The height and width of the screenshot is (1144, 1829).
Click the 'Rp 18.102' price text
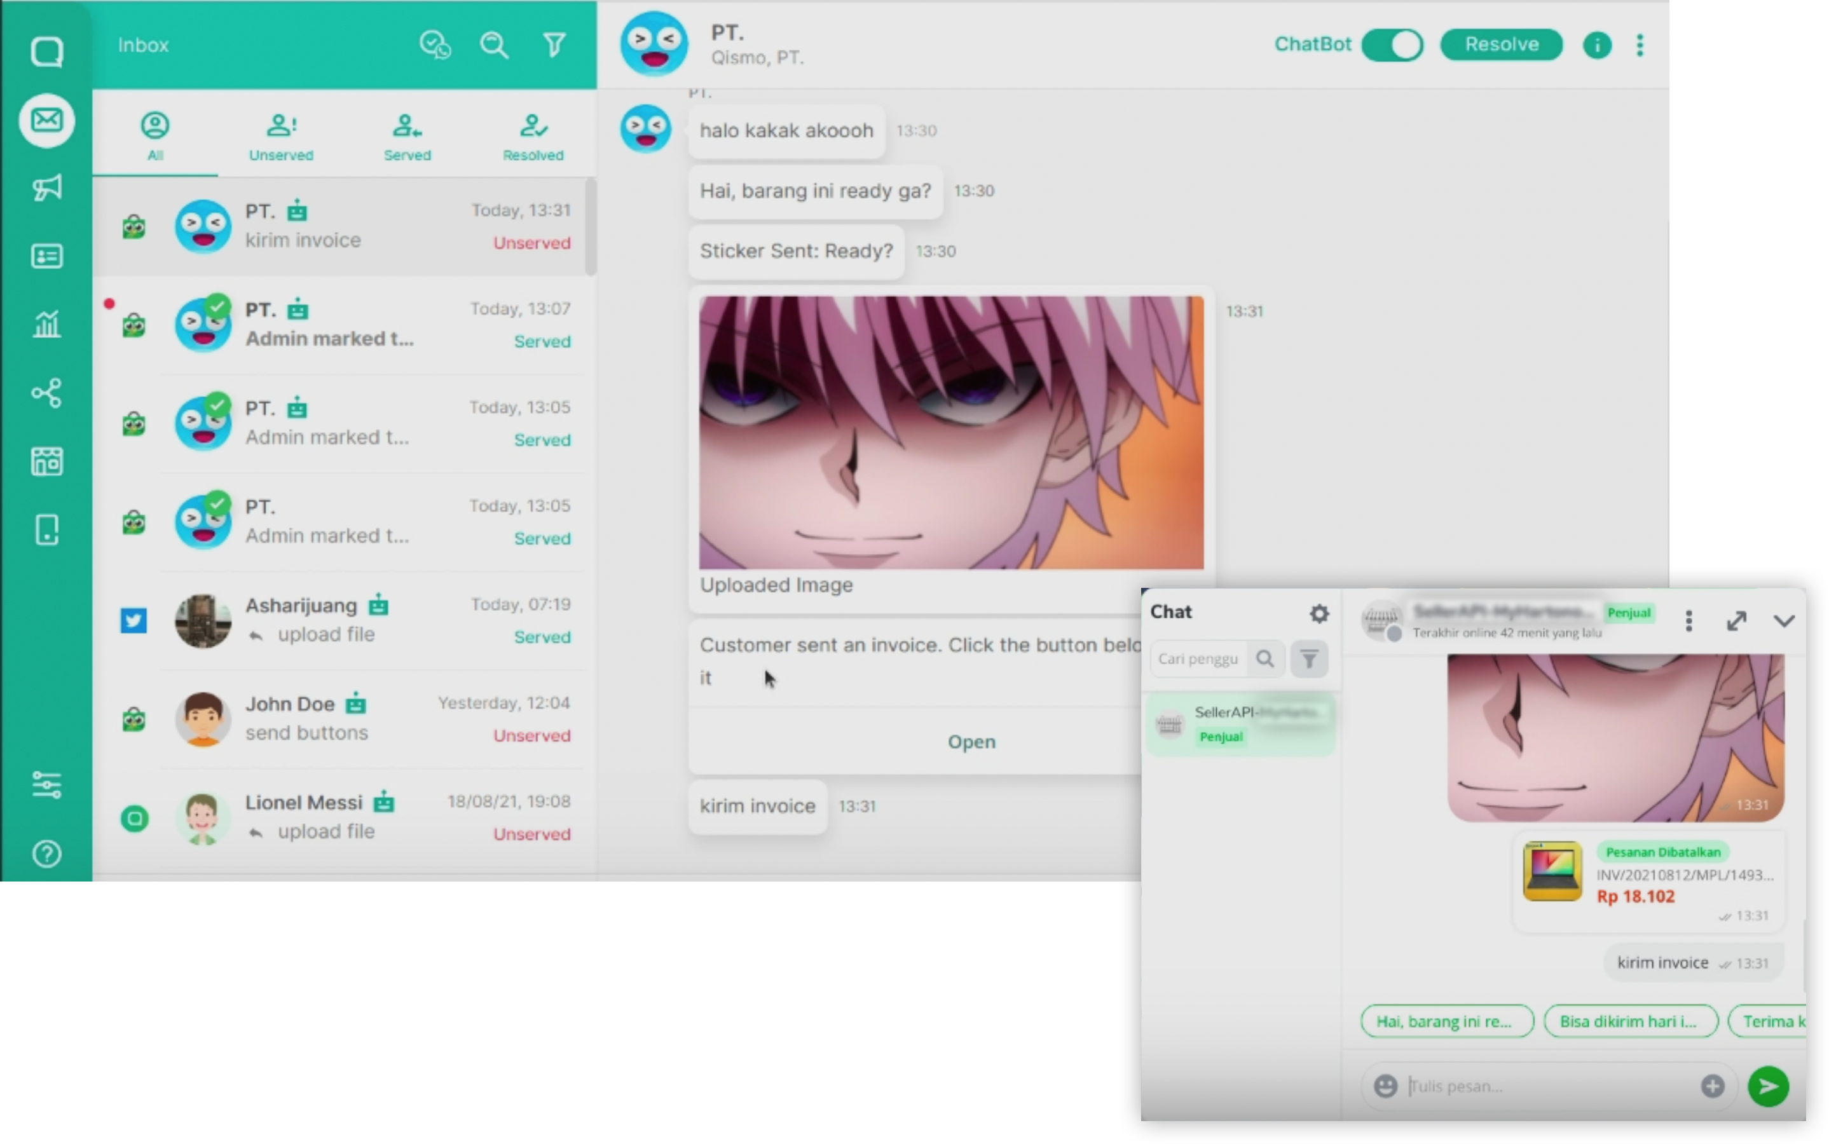[1635, 897]
